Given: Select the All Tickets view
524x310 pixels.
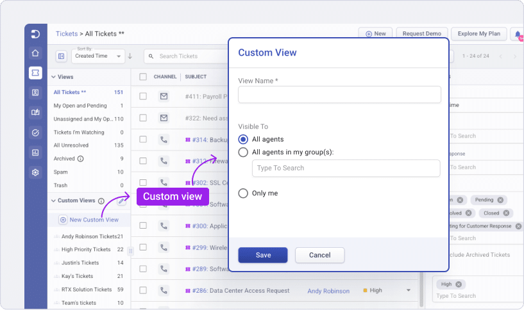Looking at the screenshot, I should coord(89,92).
